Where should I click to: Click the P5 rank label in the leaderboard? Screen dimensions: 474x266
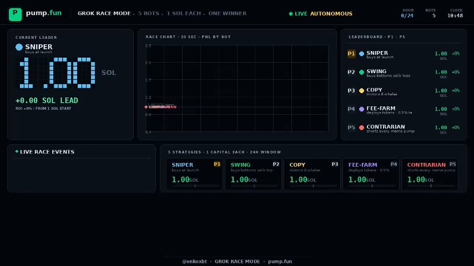click(x=351, y=127)
